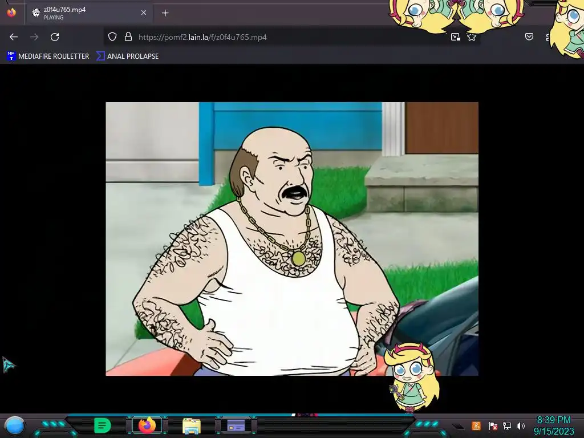584x438 pixels.
Task: Open the MEDIAFIRE ROULETTER bookmark
Action: tap(48, 56)
